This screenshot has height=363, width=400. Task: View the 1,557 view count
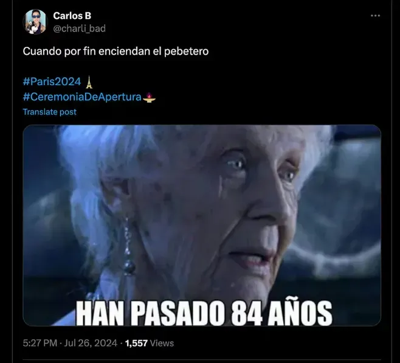pos(136,343)
